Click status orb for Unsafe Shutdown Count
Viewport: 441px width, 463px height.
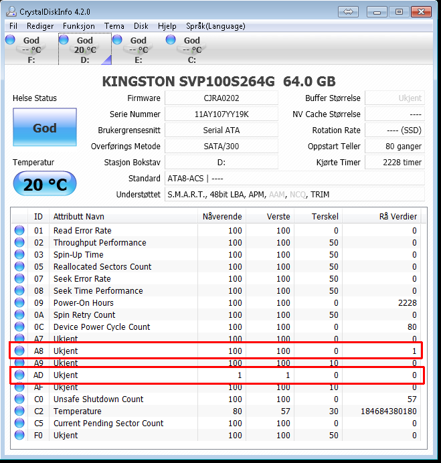tap(19, 399)
